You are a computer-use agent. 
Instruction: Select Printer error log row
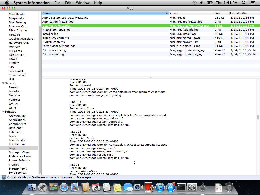click(151, 54)
